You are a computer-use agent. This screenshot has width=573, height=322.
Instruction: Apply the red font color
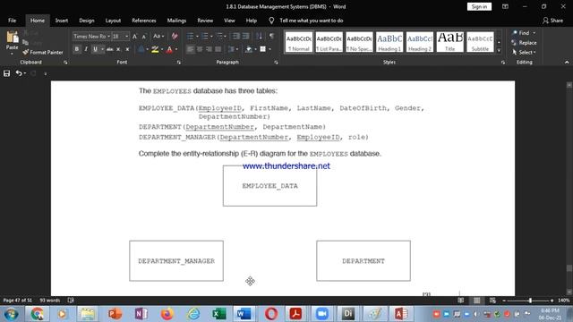click(169, 49)
